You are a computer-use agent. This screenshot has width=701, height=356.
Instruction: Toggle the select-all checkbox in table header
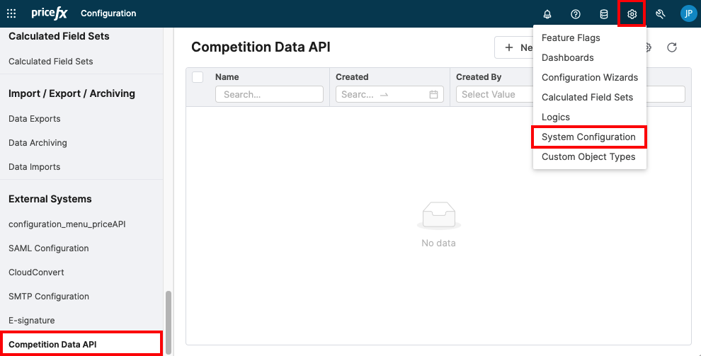pos(198,77)
